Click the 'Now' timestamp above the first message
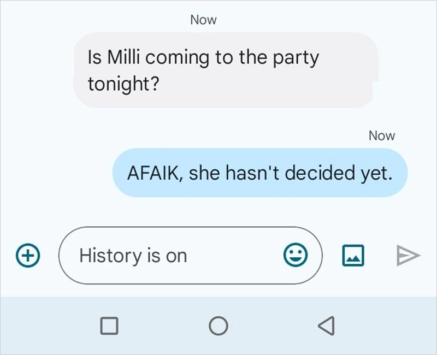Screen dimensions: 437x355 (x=203, y=20)
